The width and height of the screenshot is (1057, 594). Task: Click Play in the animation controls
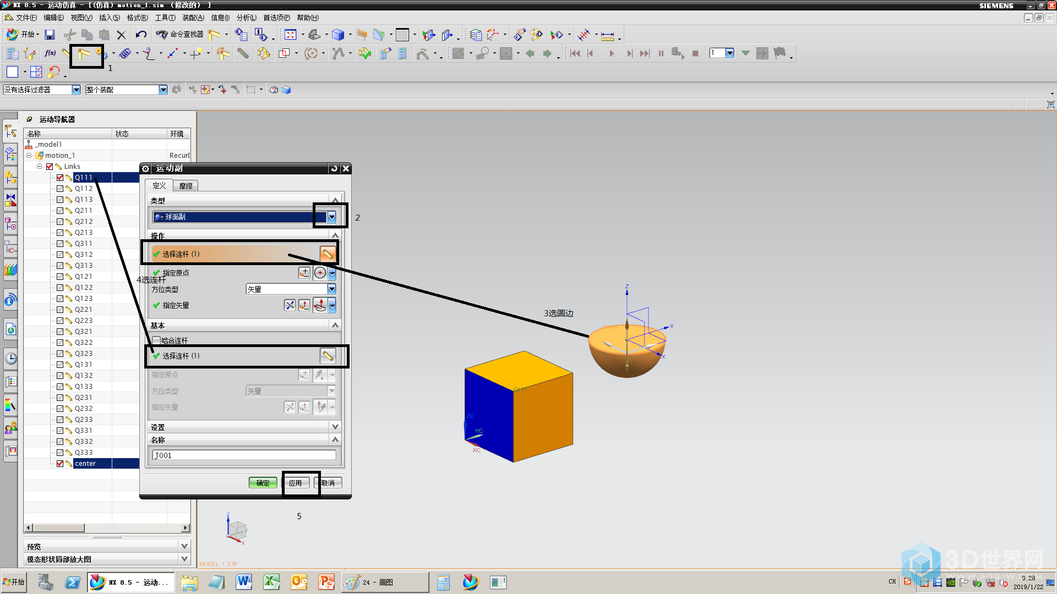coord(611,54)
